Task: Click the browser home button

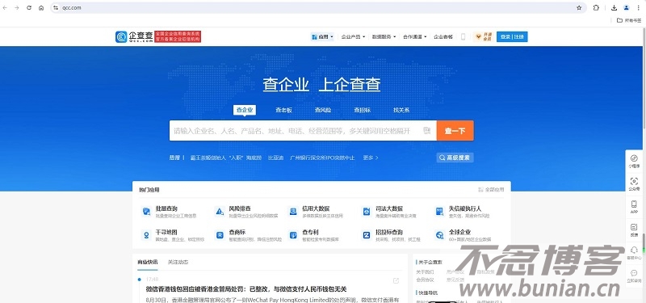Action: click(x=41, y=8)
